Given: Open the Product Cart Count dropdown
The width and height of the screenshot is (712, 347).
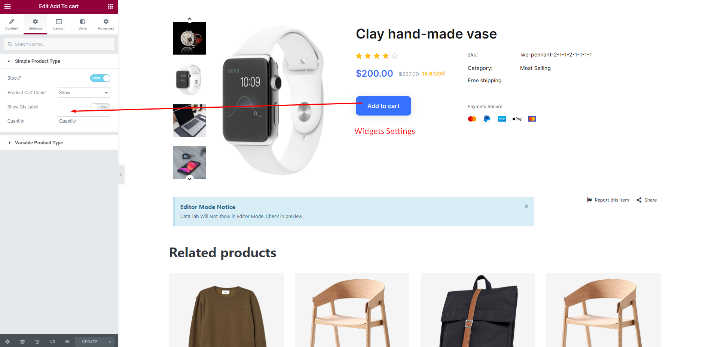Looking at the screenshot, I should (x=83, y=93).
